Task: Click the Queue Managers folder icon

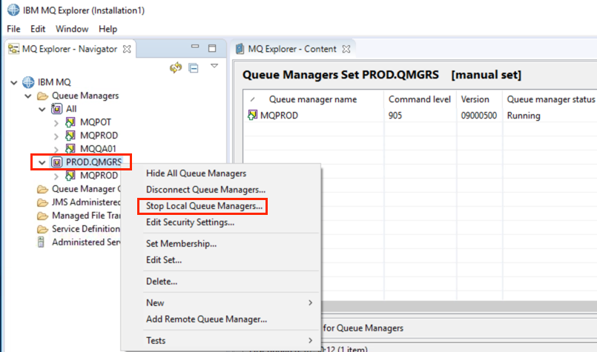Action: (42, 96)
